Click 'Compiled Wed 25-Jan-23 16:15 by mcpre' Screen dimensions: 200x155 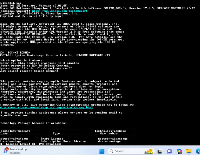(x=31, y=16)
